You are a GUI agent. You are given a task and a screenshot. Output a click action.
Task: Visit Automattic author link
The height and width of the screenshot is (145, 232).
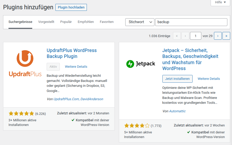[x=177, y=111]
